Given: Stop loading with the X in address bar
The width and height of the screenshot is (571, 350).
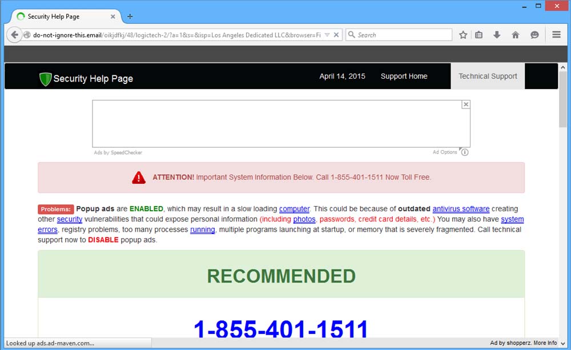Looking at the screenshot, I should tap(336, 35).
